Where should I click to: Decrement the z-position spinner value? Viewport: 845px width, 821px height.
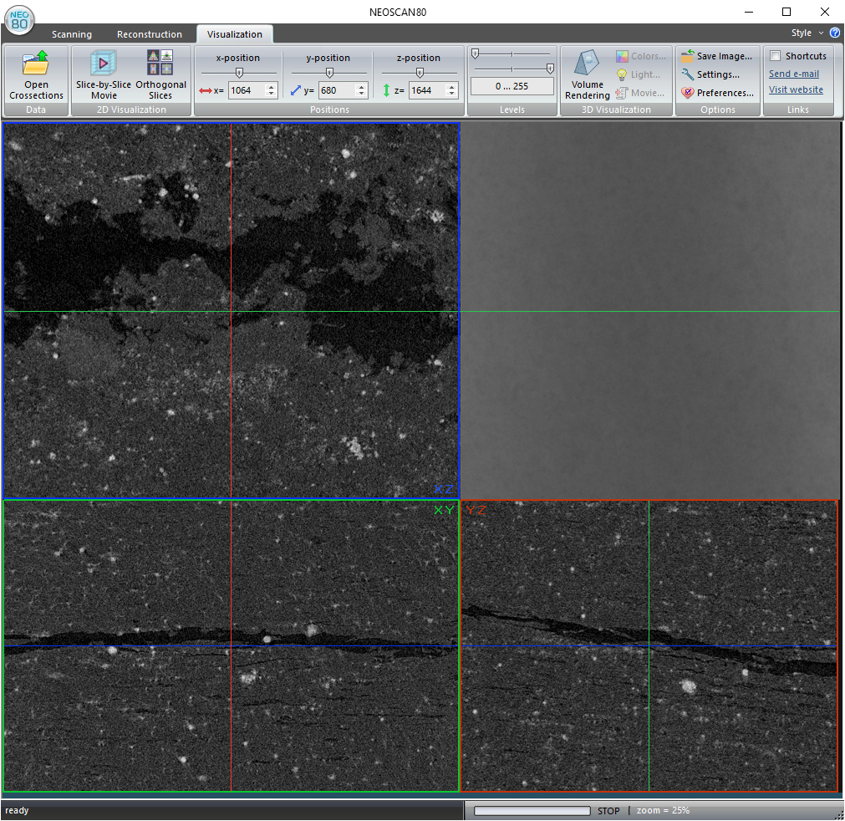451,94
